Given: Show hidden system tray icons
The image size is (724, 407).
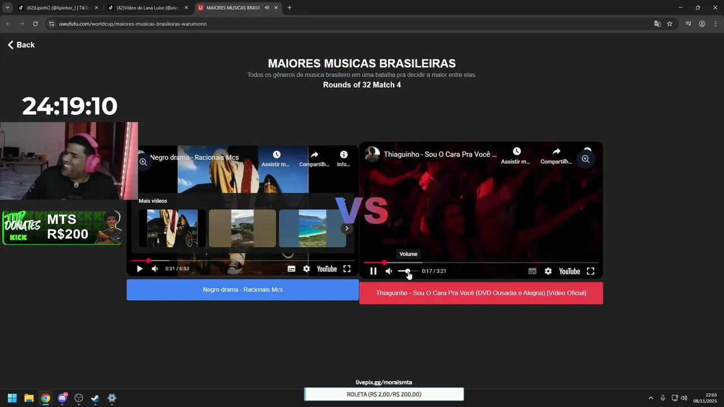Looking at the screenshot, I should click(650, 398).
